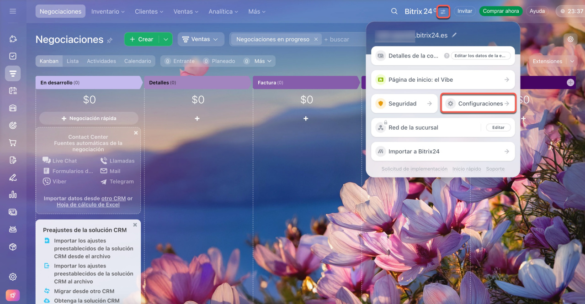Open the Calendar icon in sidebar
The width and height of the screenshot is (585, 304).
pyautogui.click(x=13, y=91)
